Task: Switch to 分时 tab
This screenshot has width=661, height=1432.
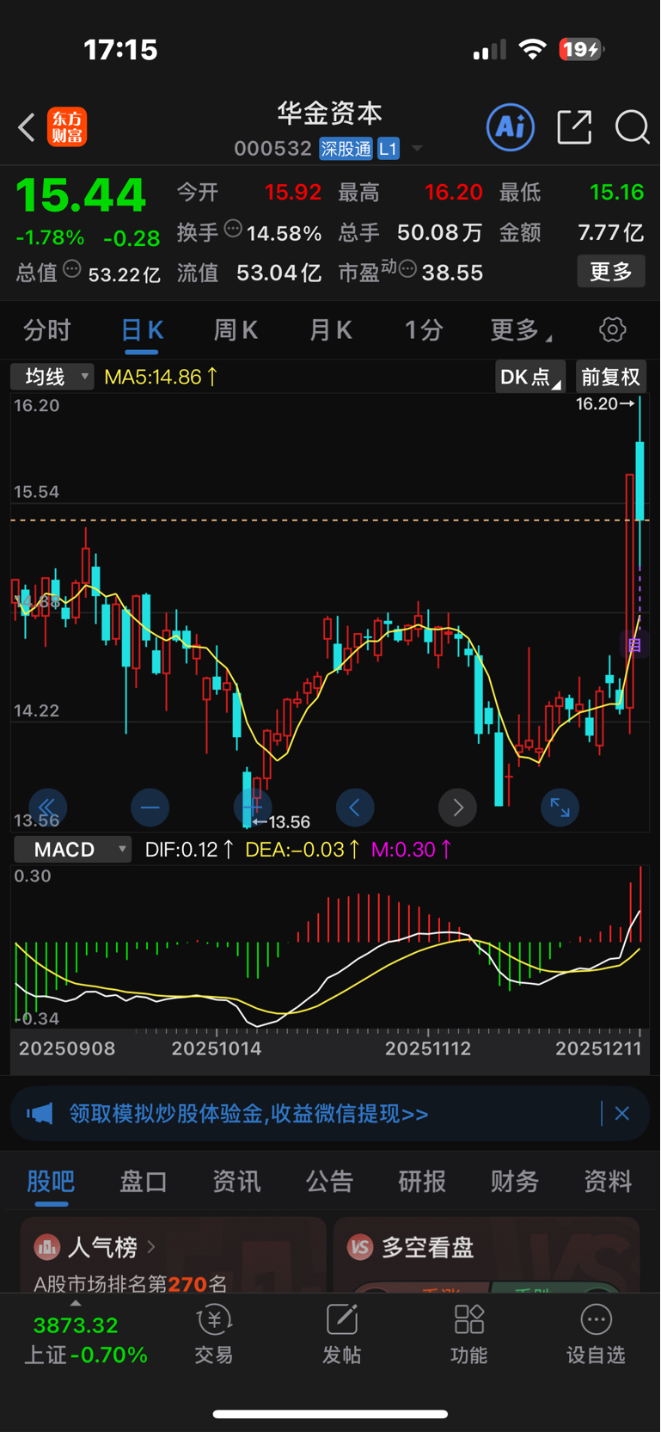Action: point(47,329)
